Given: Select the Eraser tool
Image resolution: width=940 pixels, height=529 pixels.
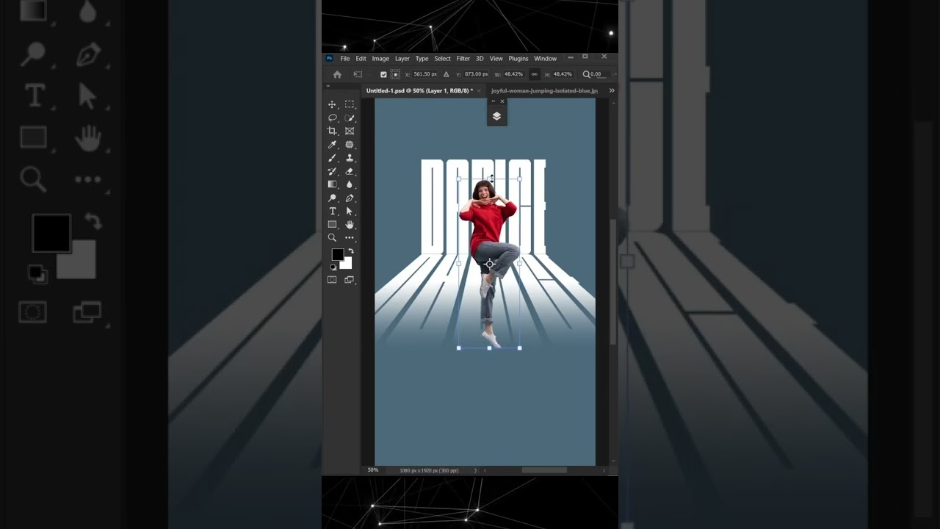Looking at the screenshot, I should (x=350, y=171).
